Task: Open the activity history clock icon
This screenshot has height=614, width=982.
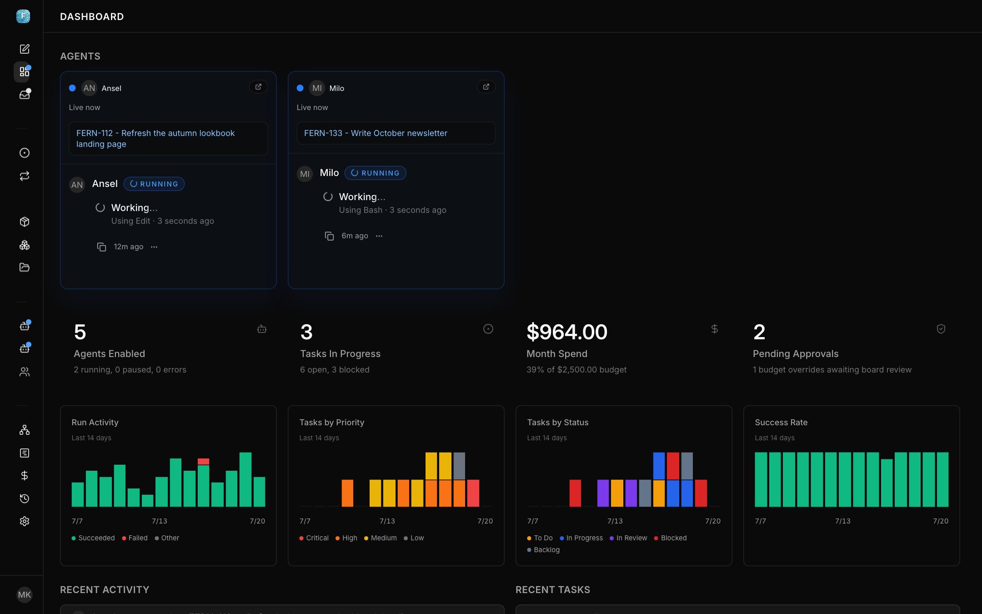Action: pos(25,498)
